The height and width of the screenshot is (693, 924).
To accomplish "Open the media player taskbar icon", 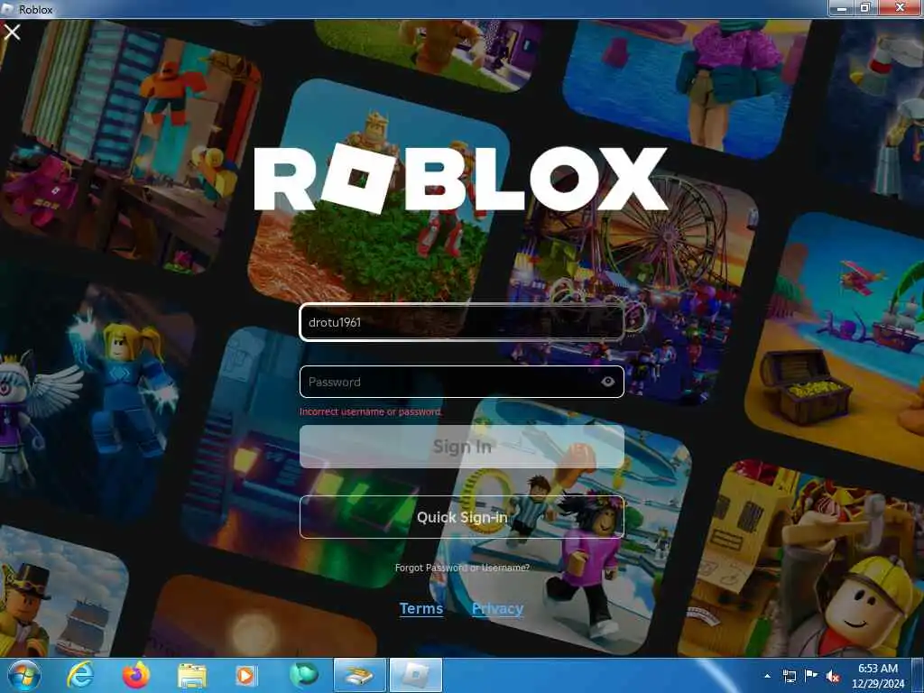I will (x=246, y=676).
